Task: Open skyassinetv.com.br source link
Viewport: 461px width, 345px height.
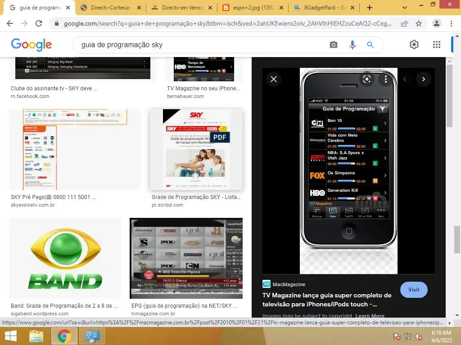Action: [32, 205]
